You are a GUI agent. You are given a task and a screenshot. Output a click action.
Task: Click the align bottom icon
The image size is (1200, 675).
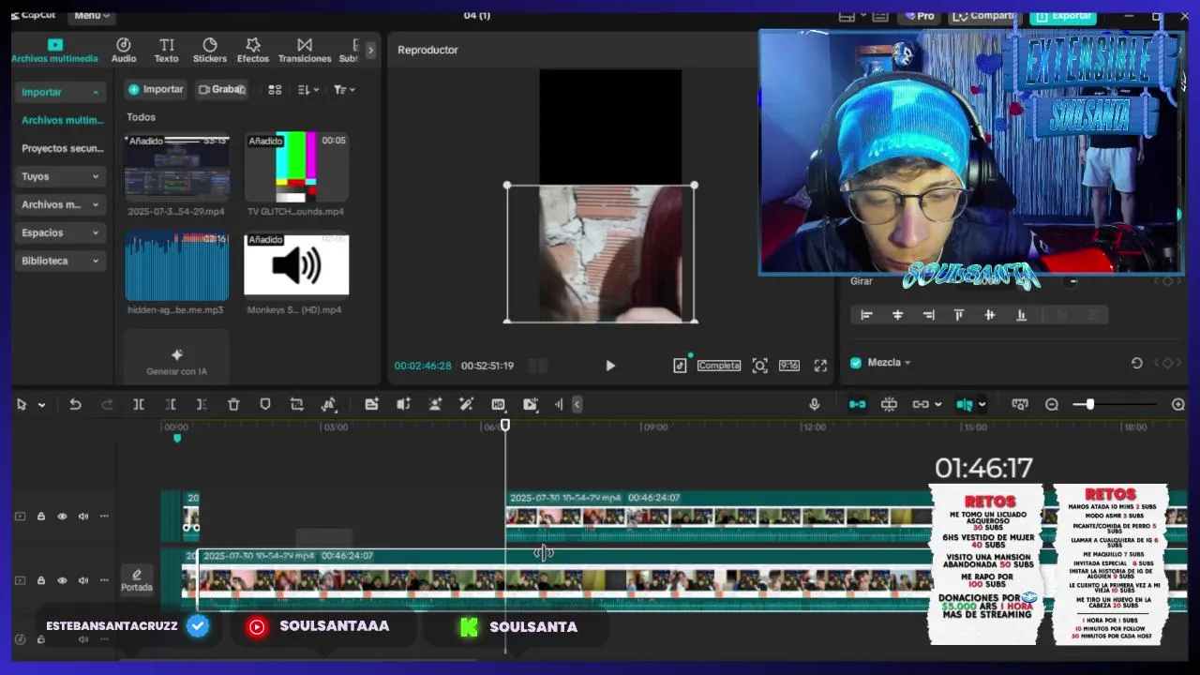click(x=1021, y=315)
